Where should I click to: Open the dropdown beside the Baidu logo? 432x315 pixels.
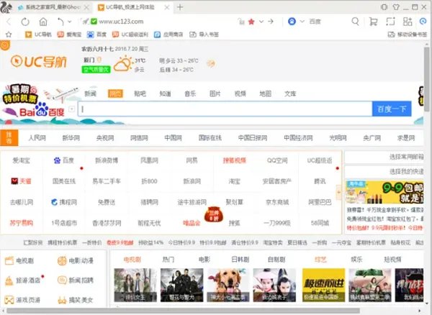pos(71,109)
